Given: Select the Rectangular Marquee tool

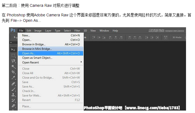Looking at the screenshot, I should tap(13, 55).
